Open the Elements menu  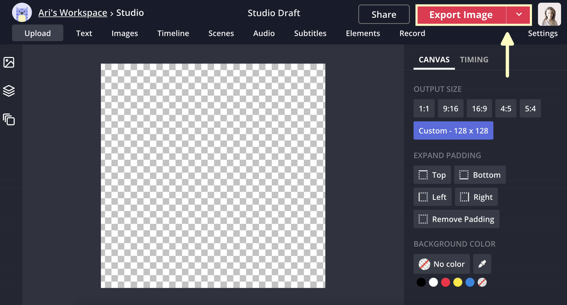click(363, 33)
